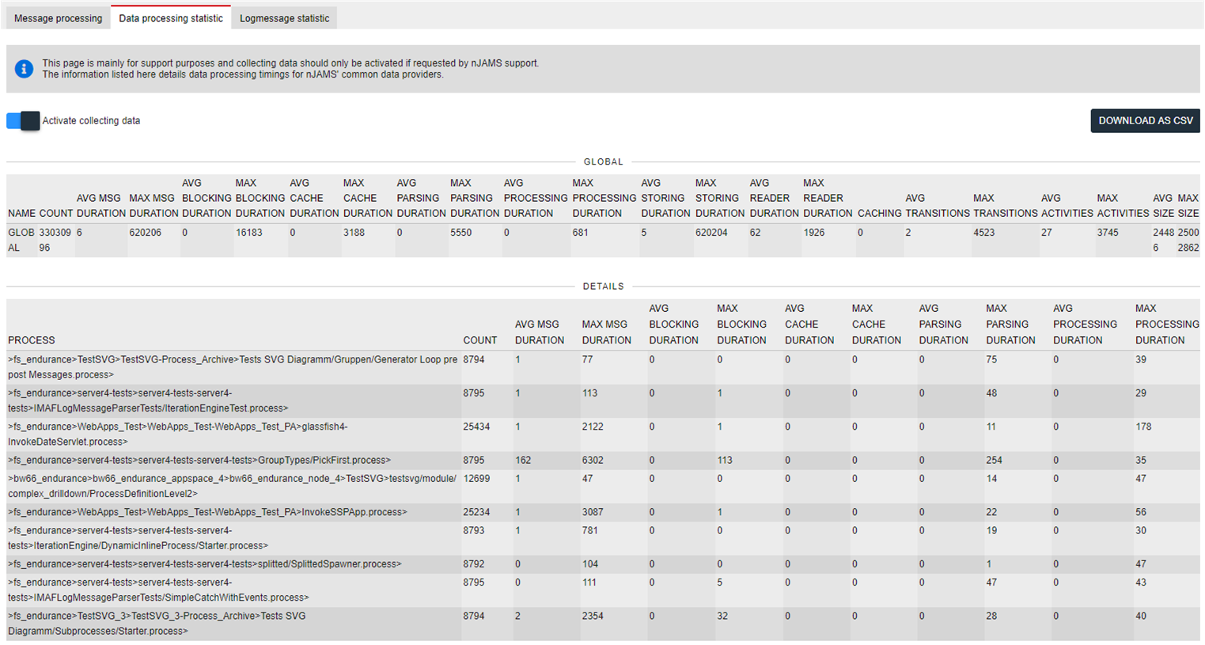Click the Details AVG BLOCKING DURATION header
The width and height of the screenshot is (1205, 645).
tap(674, 324)
